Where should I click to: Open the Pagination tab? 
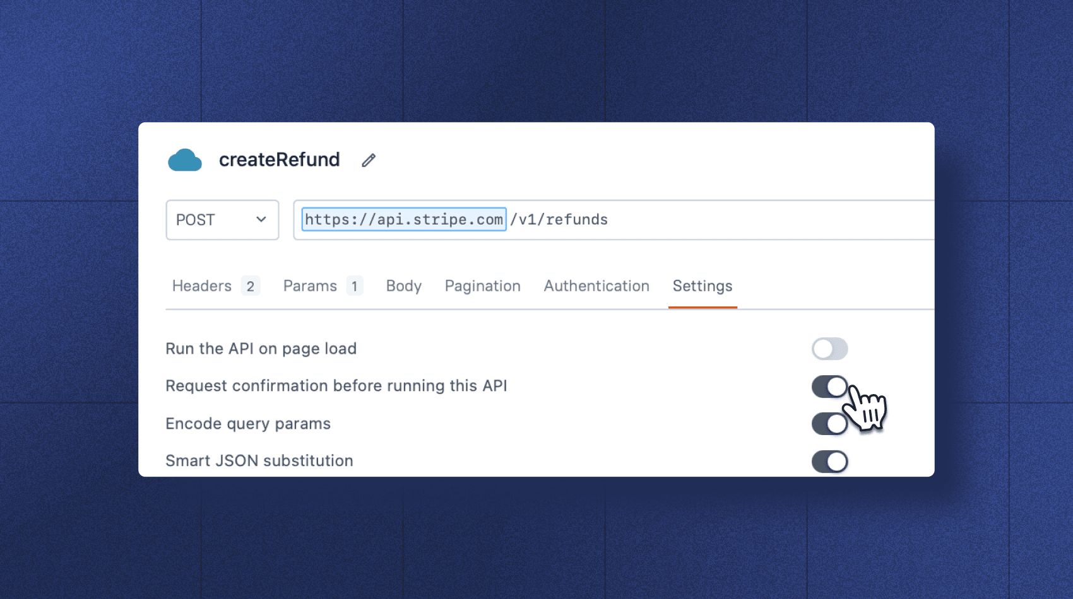[482, 286]
